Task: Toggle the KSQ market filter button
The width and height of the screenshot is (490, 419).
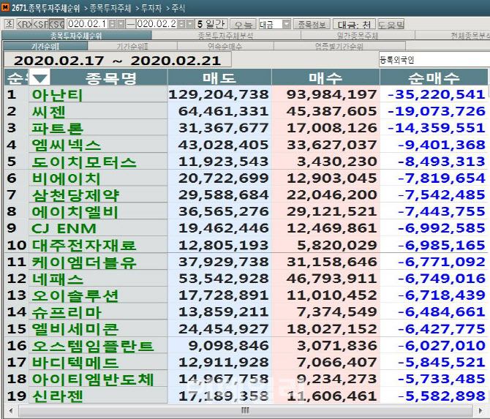Action: point(56,24)
